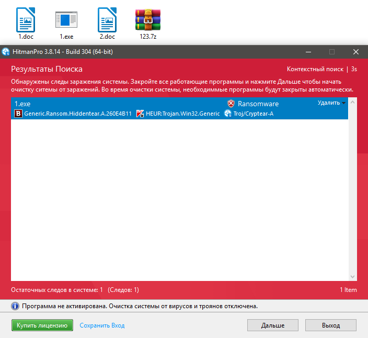Click the Результаты Поиска heading

point(47,69)
